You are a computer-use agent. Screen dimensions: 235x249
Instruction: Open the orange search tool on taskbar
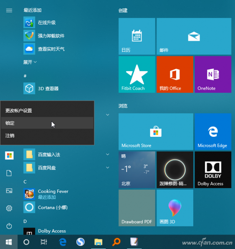(x=116, y=242)
